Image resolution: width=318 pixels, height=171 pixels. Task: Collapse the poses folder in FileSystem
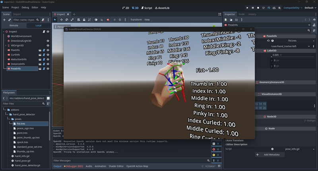(9, 119)
